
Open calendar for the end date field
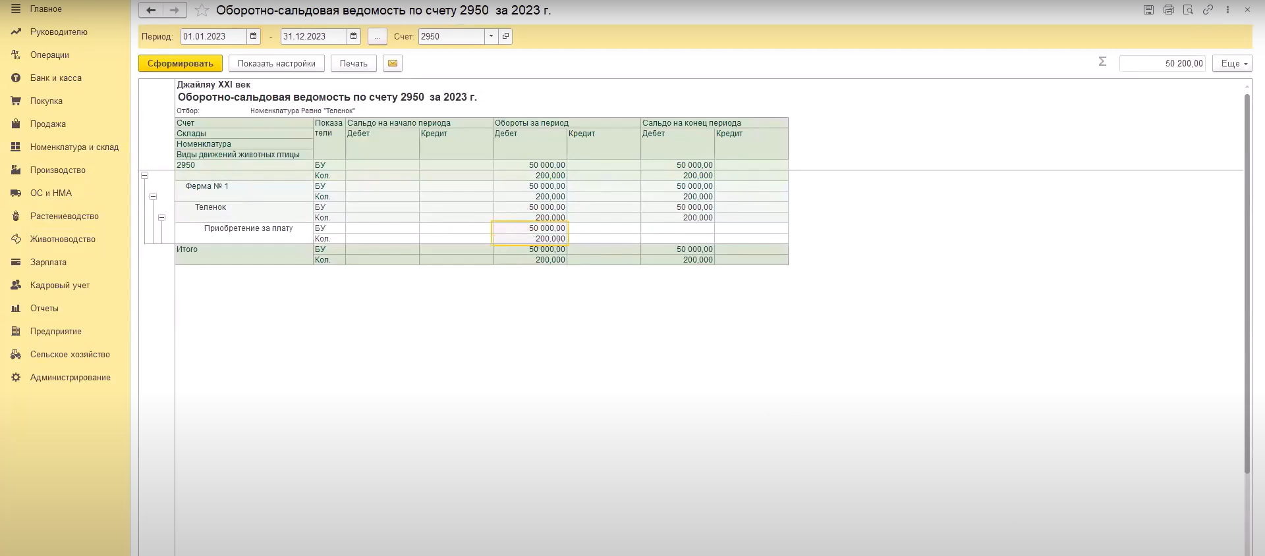click(353, 36)
